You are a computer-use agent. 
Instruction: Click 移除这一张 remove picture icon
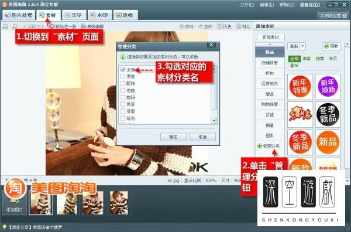[x=51, y=26]
